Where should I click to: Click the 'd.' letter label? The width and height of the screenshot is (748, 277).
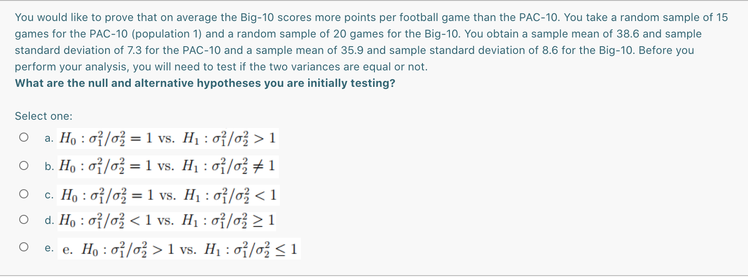point(49,221)
